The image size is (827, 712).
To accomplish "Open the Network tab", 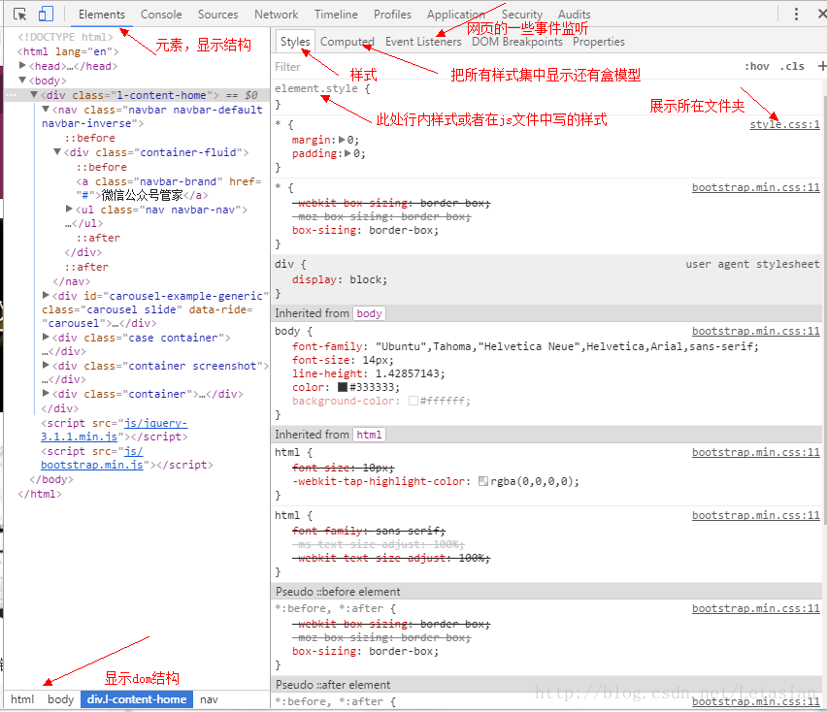I will click(276, 15).
